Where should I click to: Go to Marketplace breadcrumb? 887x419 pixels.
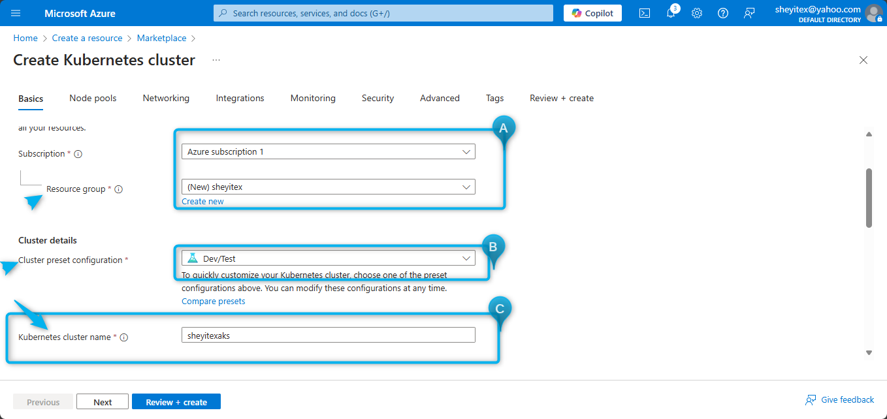[161, 38]
